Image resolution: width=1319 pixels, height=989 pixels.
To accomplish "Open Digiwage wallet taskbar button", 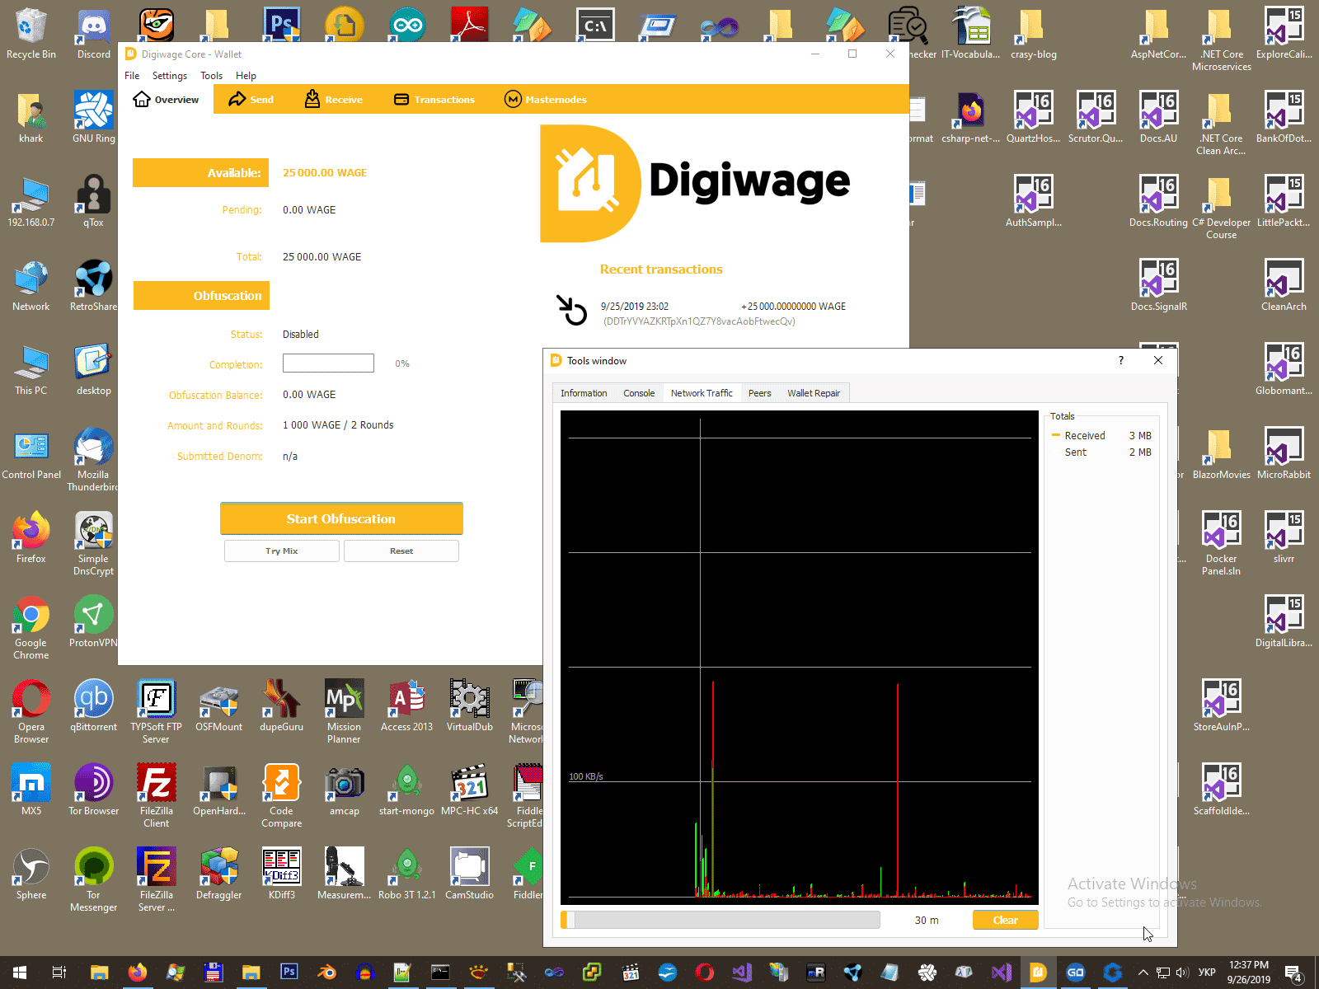I will (1038, 973).
